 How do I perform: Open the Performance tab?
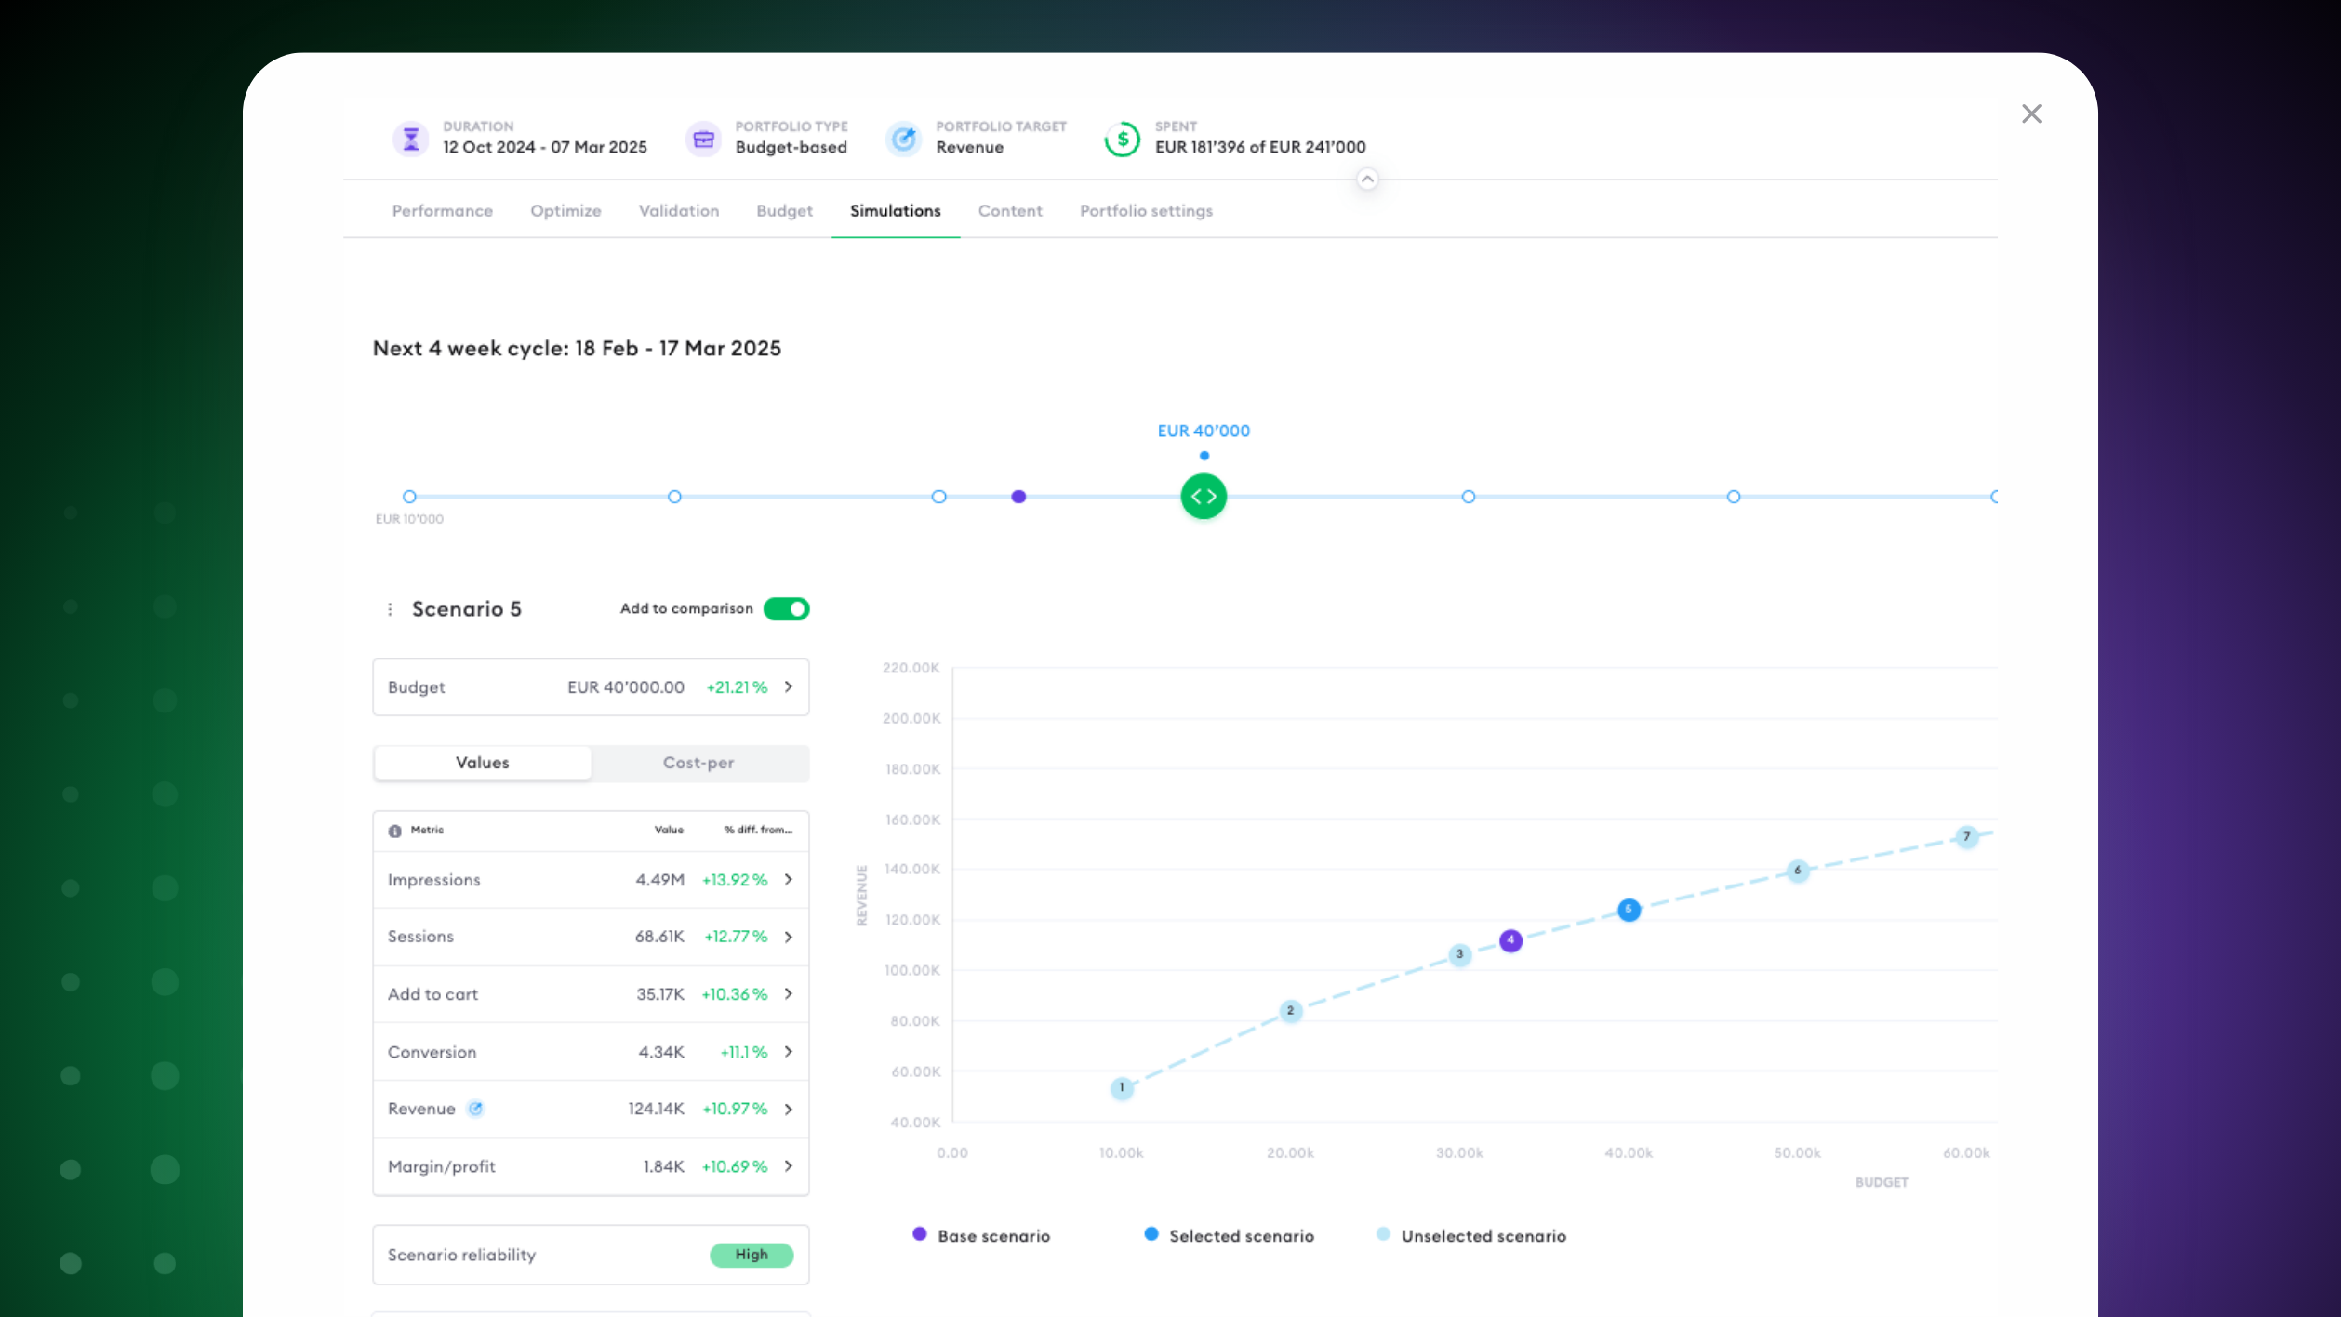[442, 211]
